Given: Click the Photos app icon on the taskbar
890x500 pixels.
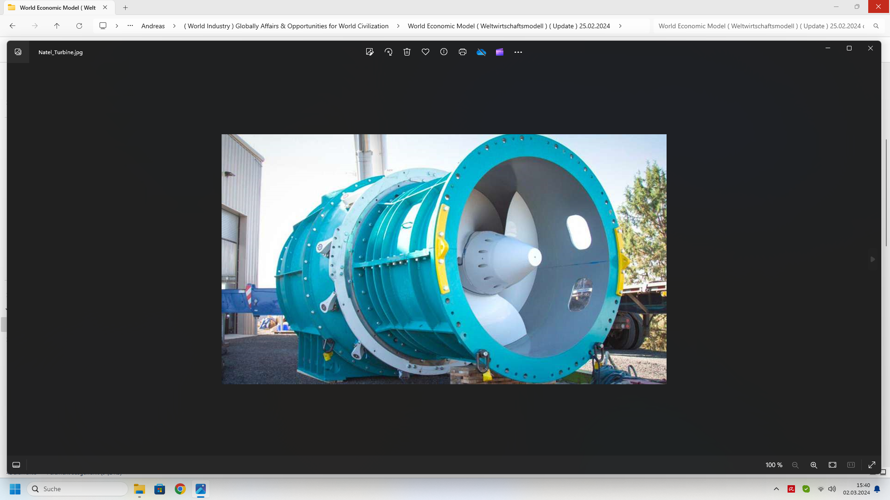Looking at the screenshot, I should 201,489.
